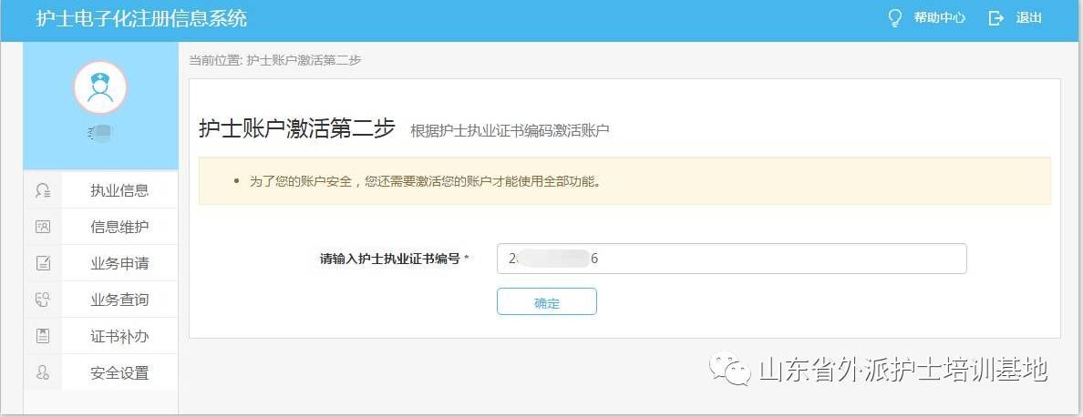Image resolution: width=1083 pixels, height=417 pixels.
Task: Click the 护士电子化注册信息系统 header title
Action: (x=141, y=19)
